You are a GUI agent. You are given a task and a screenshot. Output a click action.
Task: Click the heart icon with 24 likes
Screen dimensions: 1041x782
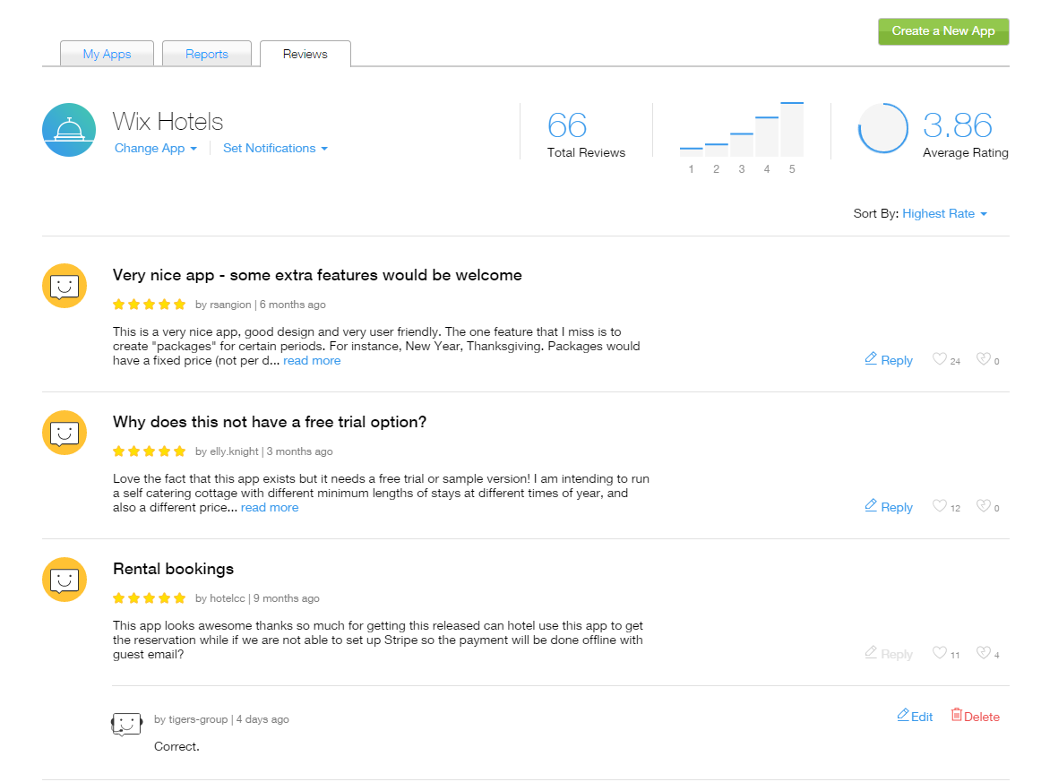pyautogui.click(x=940, y=359)
